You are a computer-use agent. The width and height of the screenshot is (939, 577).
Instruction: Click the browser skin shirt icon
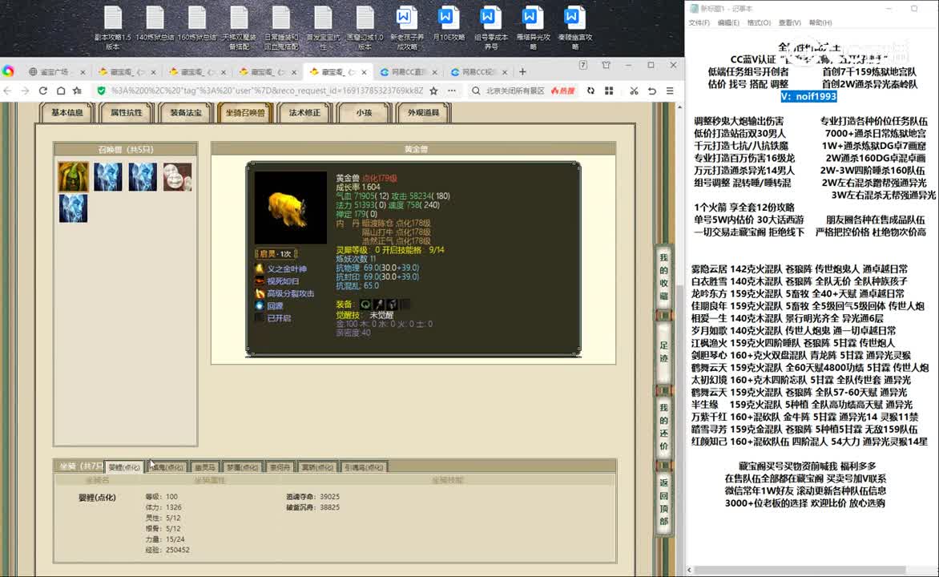click(x=606, y=65)
